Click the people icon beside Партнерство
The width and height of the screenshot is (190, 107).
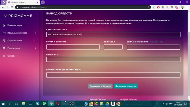4,40
